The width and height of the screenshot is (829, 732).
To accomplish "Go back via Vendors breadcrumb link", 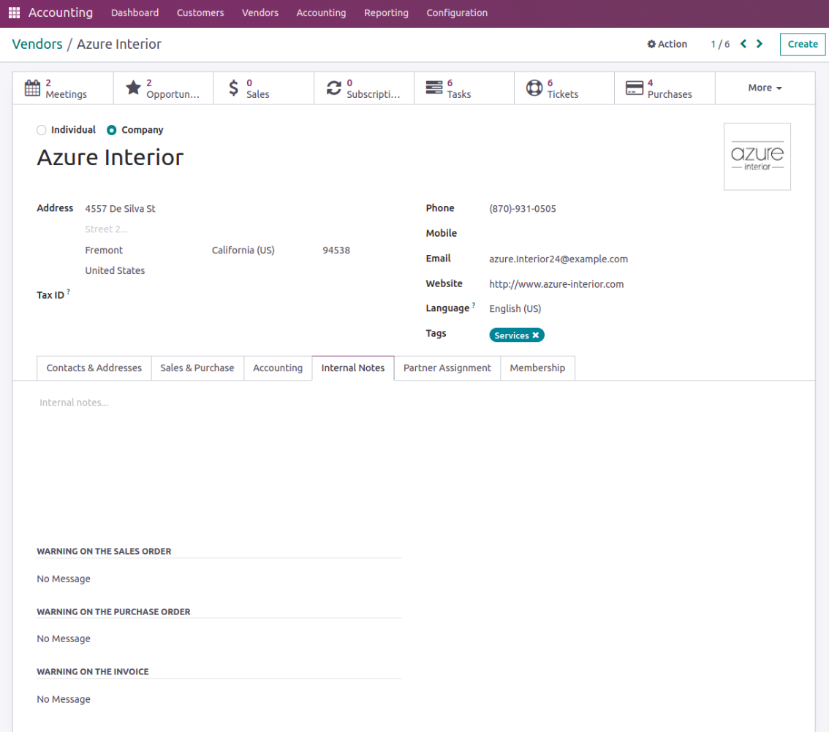I will [x=37, y=44].
